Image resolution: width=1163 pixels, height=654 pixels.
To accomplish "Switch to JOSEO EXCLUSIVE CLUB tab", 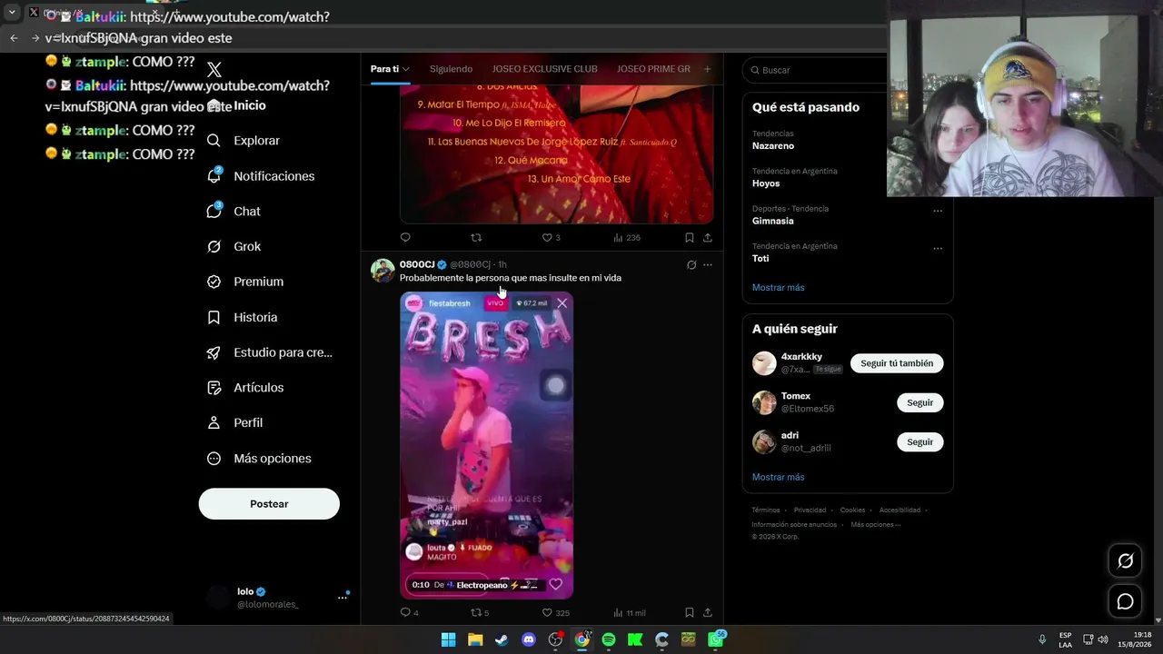I will [x=545, y=69].
